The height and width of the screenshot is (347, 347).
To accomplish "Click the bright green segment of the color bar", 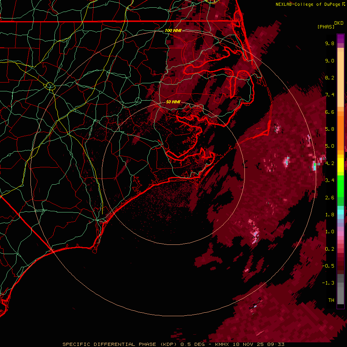I will 340,186.
